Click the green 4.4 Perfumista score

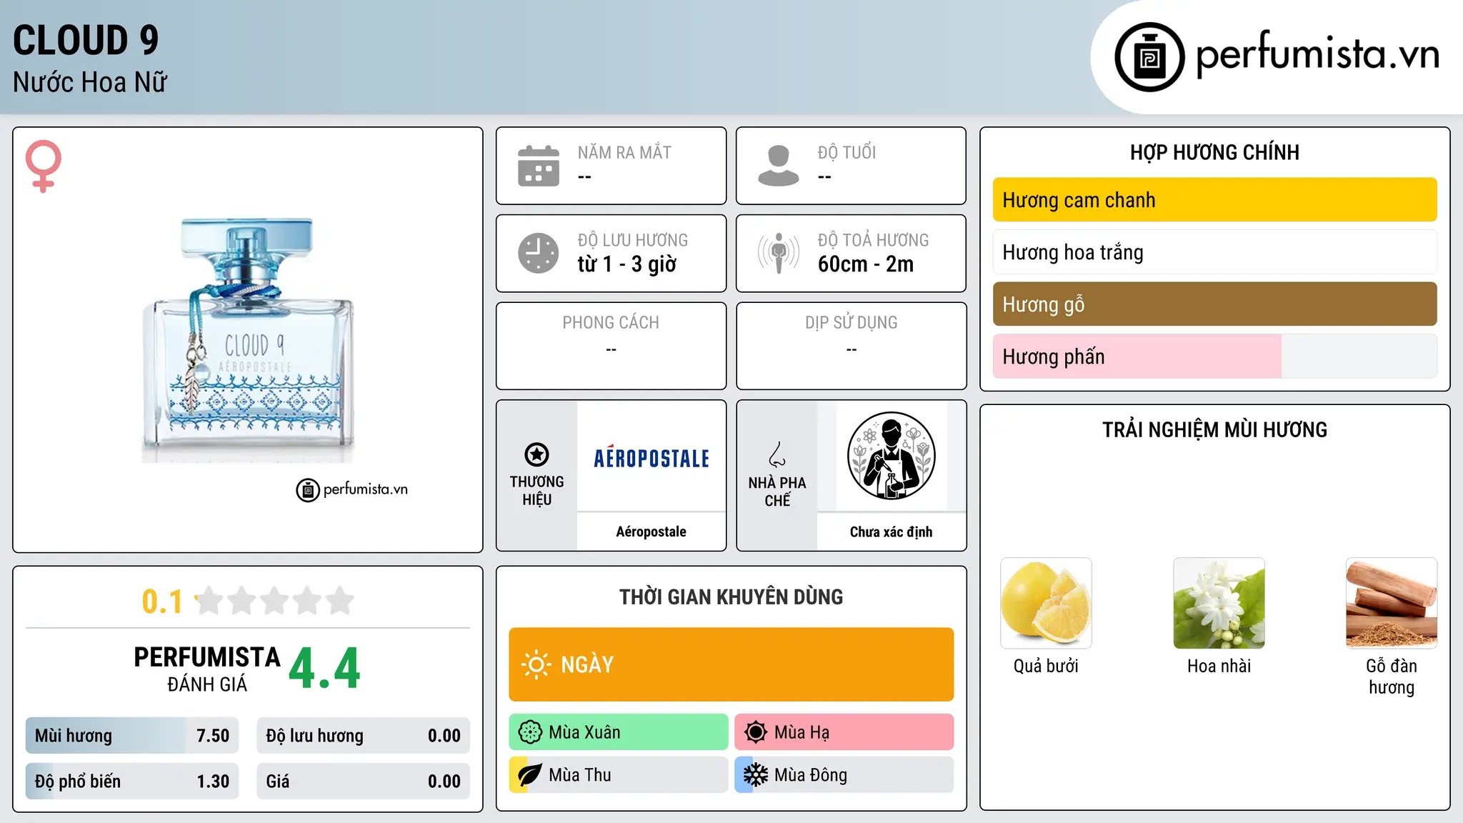coord(324,669)
